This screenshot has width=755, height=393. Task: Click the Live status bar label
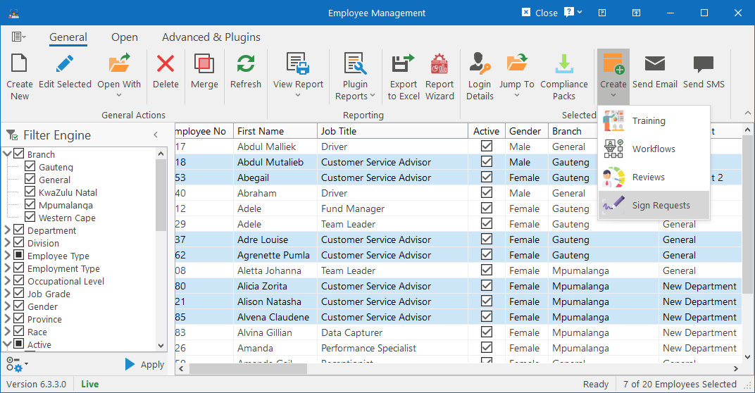89,384
